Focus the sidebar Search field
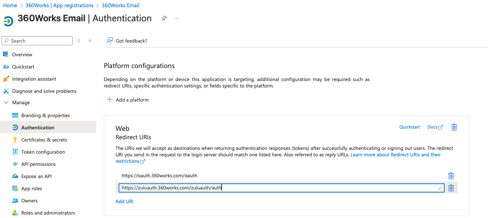488x218 pixels. [x=37, y=41]
